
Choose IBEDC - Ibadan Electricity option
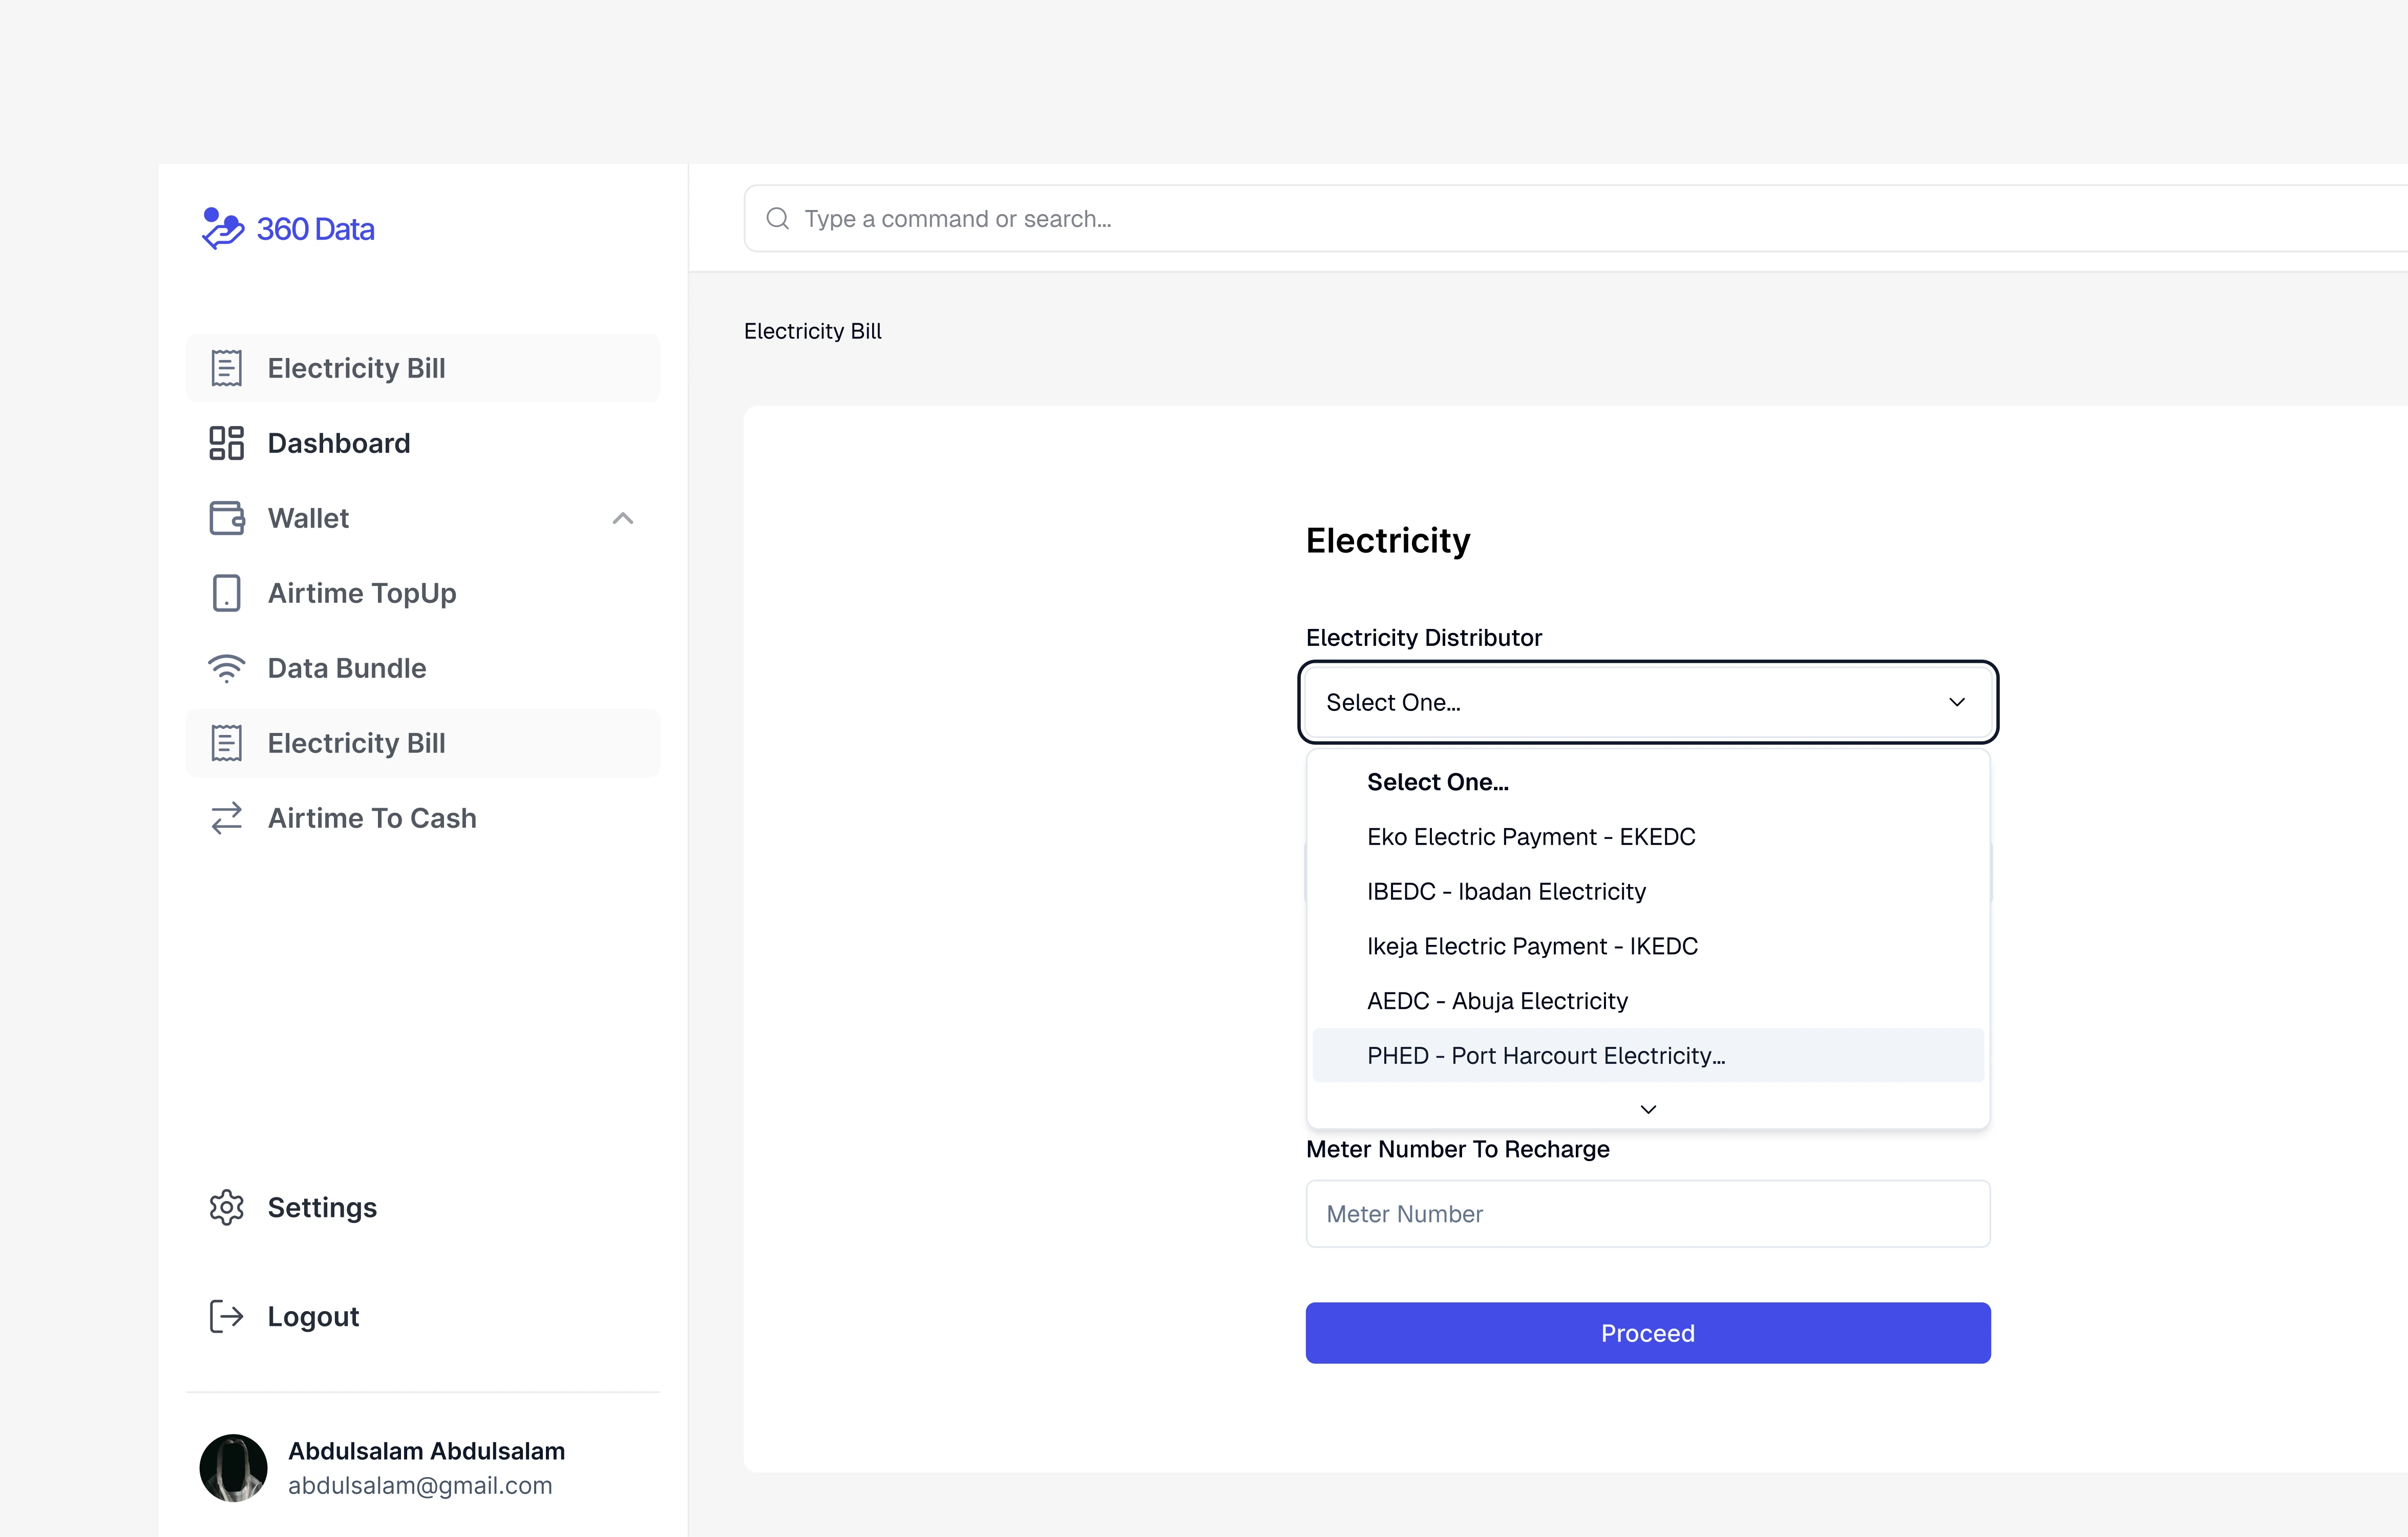tap(1505, 891)
